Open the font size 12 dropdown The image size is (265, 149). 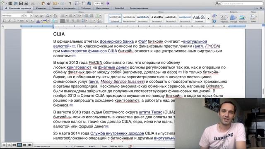31,16
